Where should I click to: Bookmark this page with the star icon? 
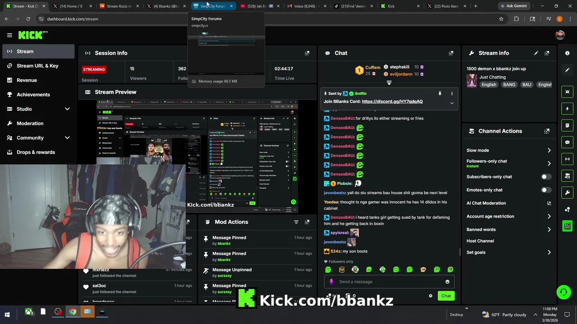pyautogui.click(x=501, y=19)
